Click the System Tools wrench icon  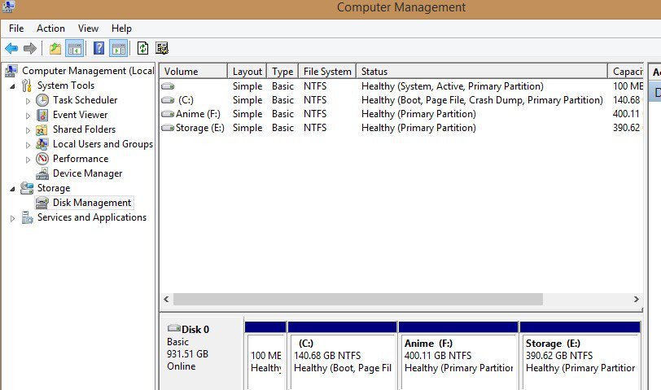point(27,85)
